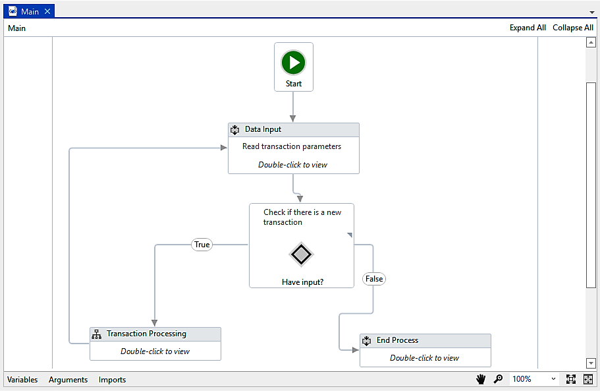The width and height of the screenshot is (600, 391).
Task: Click the Transaction Processing title
Action: 147,334
